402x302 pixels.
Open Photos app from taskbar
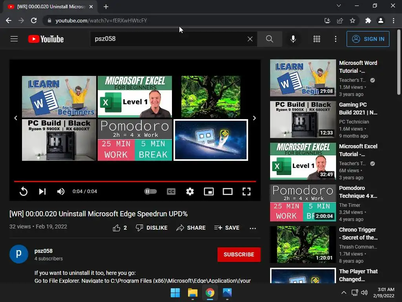point(227,293)
